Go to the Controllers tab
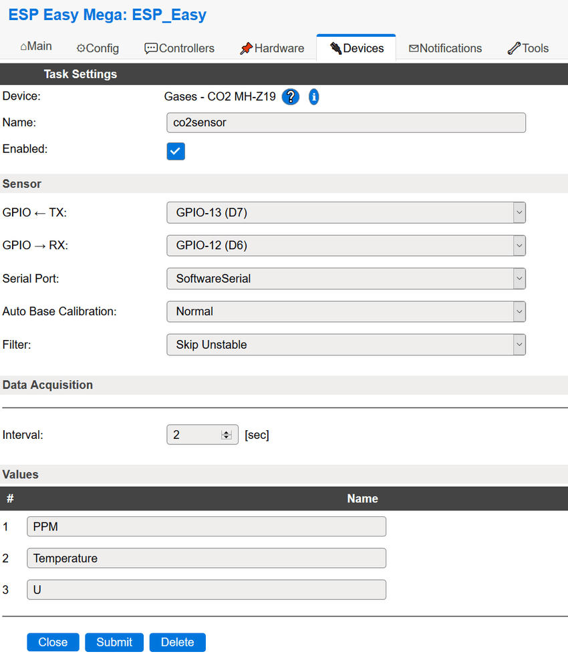Viewport: 568px width, 660px height. pyautogui.click(x=179, y=48)
